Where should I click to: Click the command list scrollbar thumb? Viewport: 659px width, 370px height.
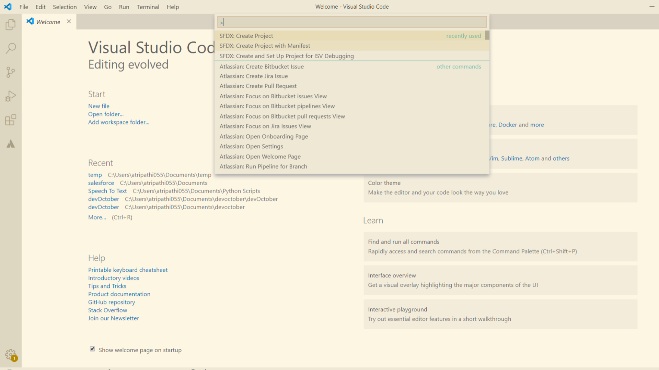[x=487, y=35]
